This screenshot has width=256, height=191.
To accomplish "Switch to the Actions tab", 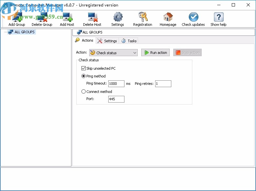I will coord(84,40).
